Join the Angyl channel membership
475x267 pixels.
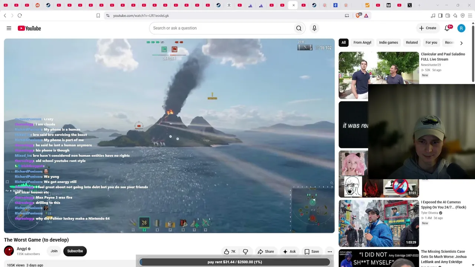click(54, 251)
